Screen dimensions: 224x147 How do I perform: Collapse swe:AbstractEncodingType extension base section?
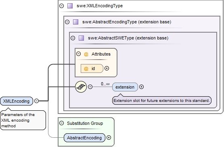[x=67, y=22]
